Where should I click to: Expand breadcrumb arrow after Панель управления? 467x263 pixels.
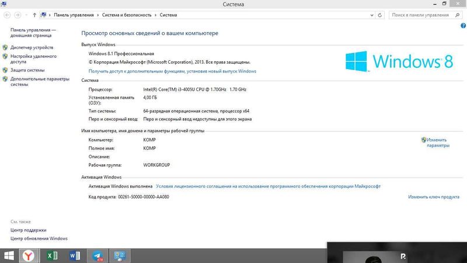(x=97, y=15)
